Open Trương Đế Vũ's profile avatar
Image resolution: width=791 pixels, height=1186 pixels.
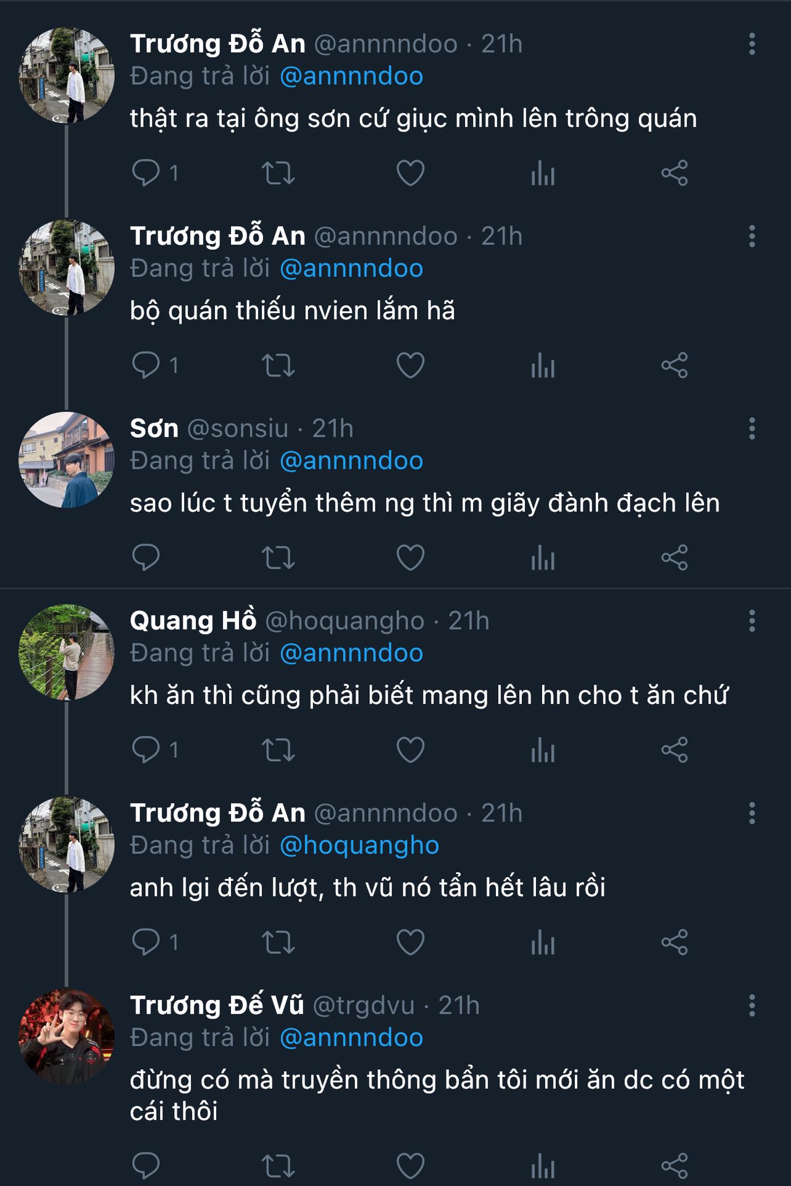coord(67,1037)
